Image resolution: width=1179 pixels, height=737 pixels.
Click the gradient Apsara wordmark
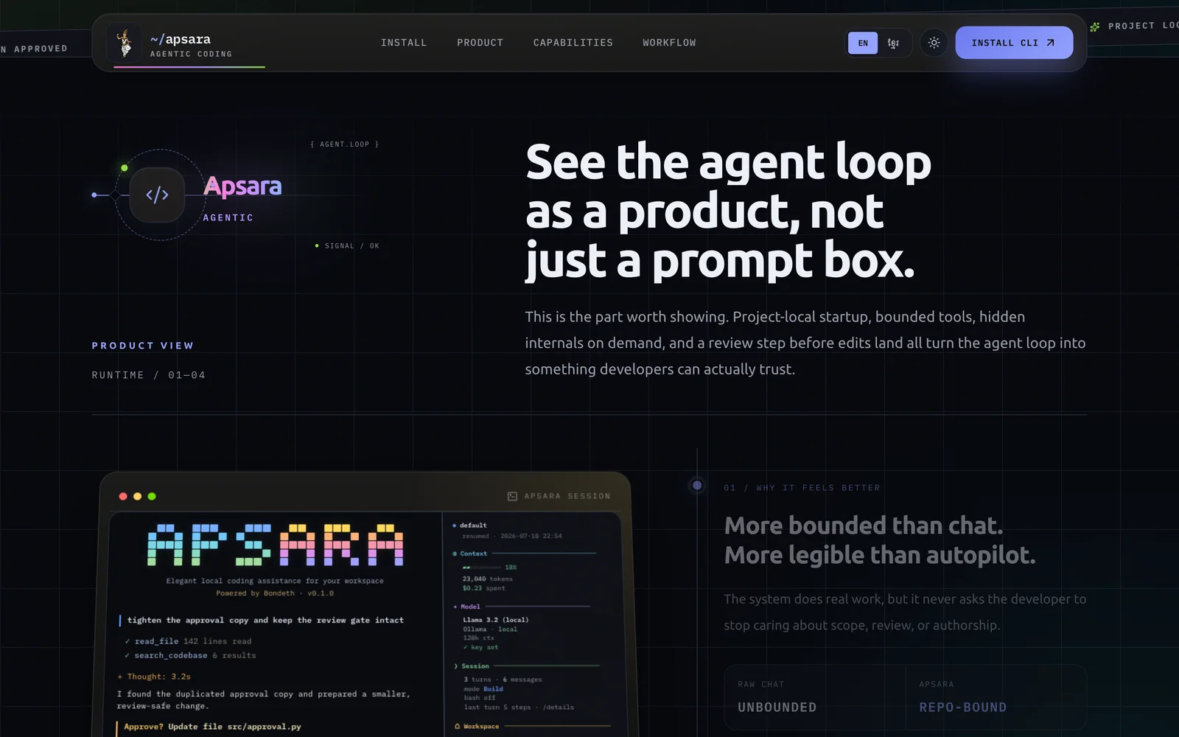[242, 186]
